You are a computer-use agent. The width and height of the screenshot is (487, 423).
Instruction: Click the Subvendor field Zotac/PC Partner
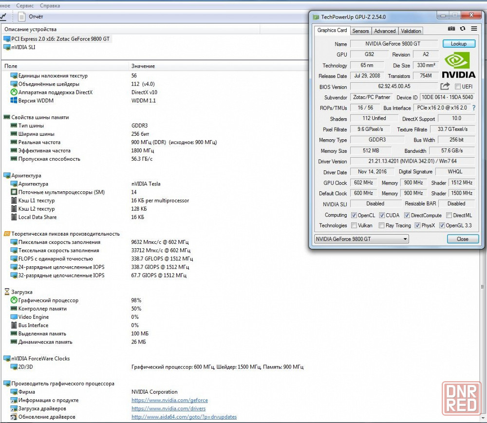point(372,97)
